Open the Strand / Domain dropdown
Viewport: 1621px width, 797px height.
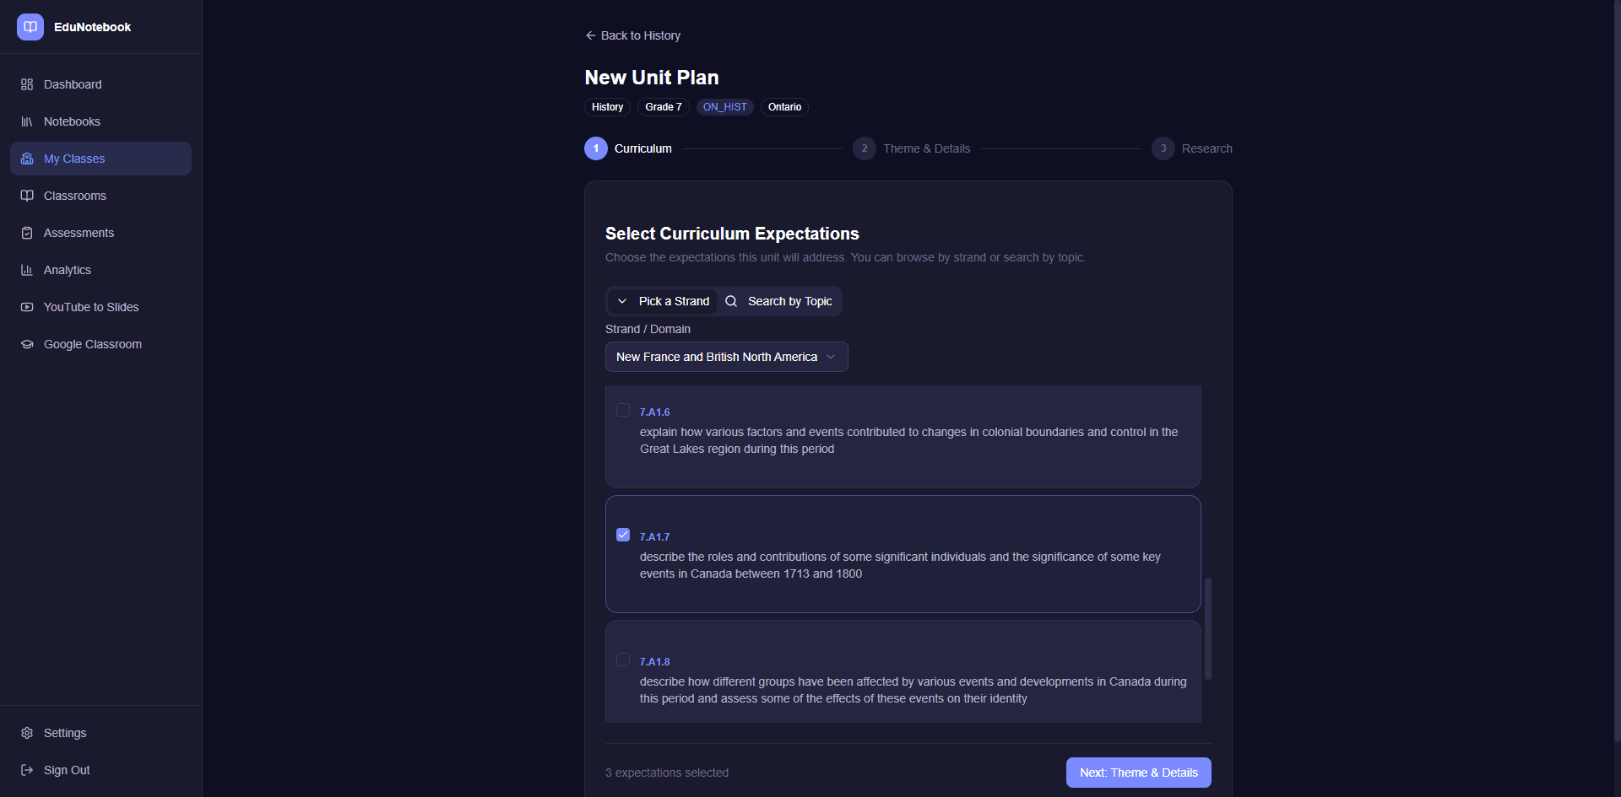click(x=726, y=357)
